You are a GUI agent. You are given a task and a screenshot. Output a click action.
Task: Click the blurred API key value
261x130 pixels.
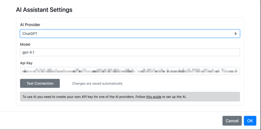coord(130,71)
